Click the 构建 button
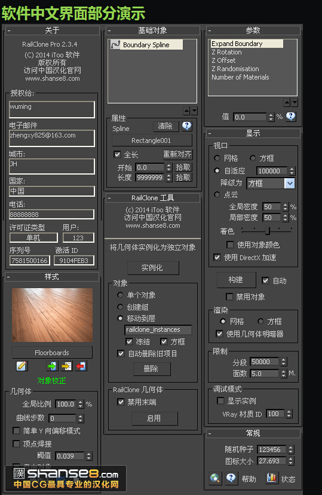The image size is (322, 495). (x=236, y=280)
